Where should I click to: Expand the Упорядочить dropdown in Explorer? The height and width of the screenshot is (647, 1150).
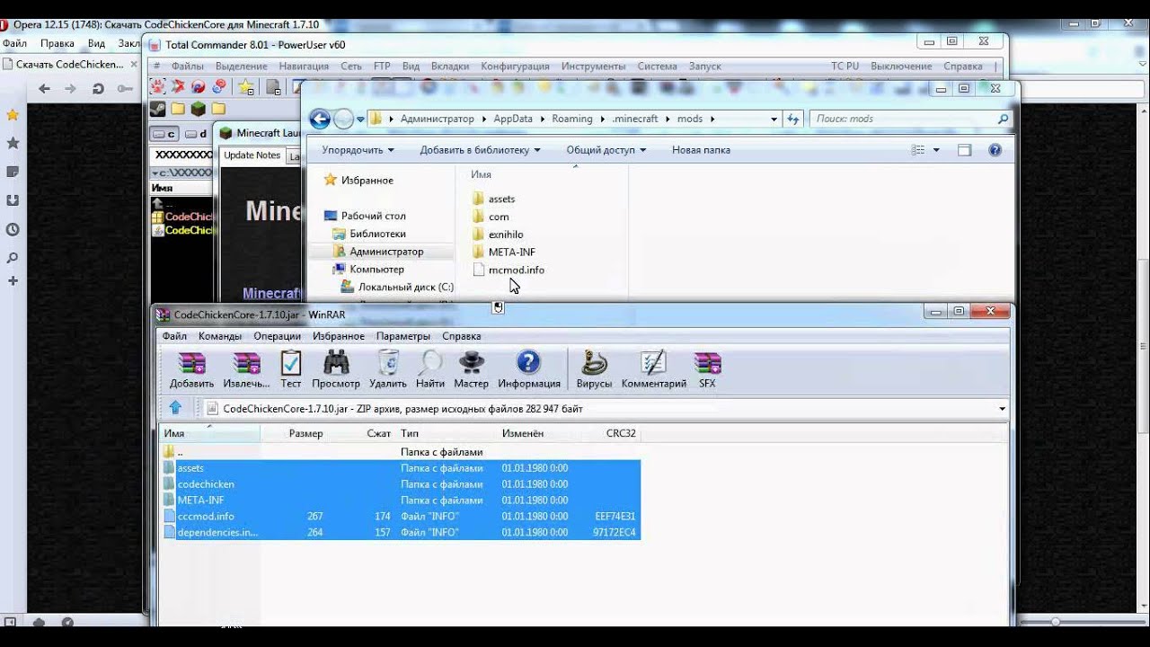(358, 150)
